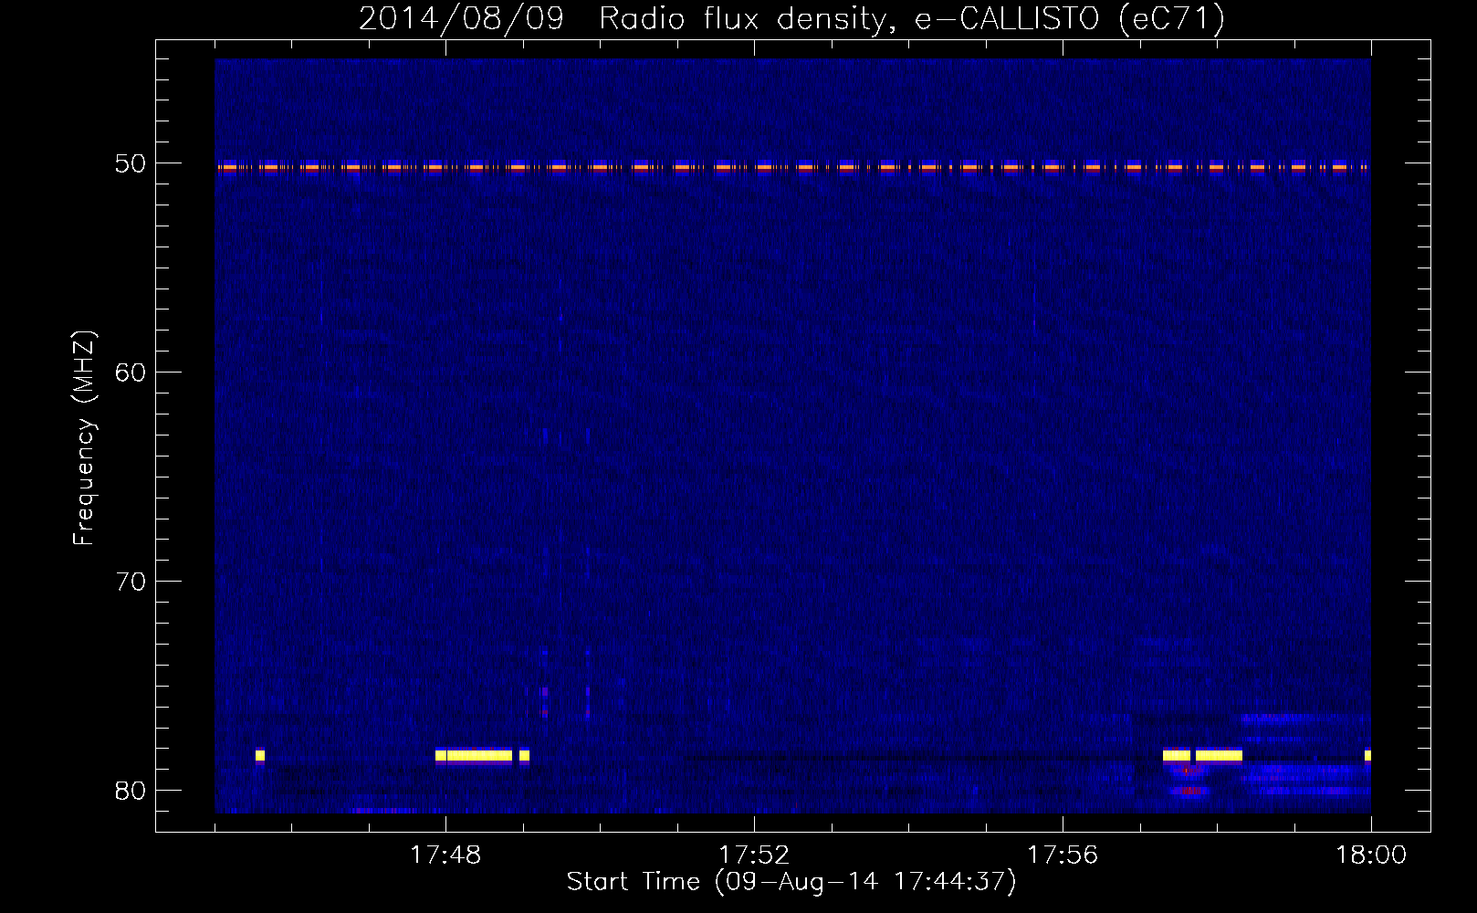
Task: Click the orange interference line at 50 MHz
Action: [x=792, y=167]
